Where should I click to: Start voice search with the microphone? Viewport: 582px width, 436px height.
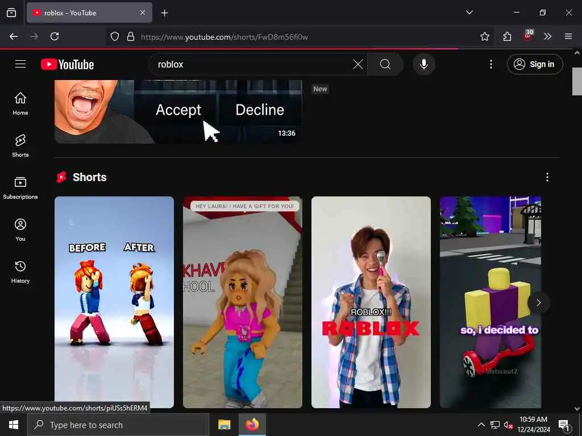424,64
